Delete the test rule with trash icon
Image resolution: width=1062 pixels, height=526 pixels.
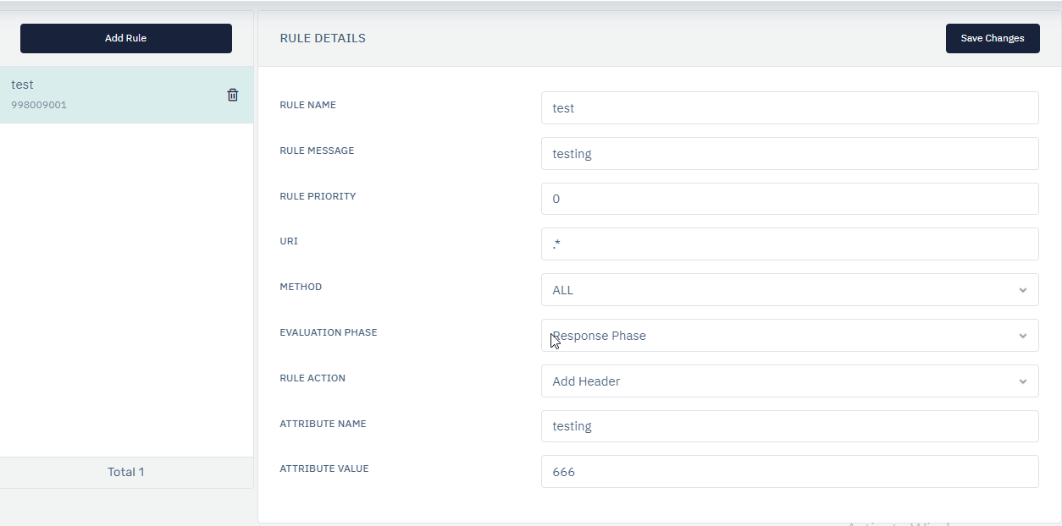(x=233, y=95)
